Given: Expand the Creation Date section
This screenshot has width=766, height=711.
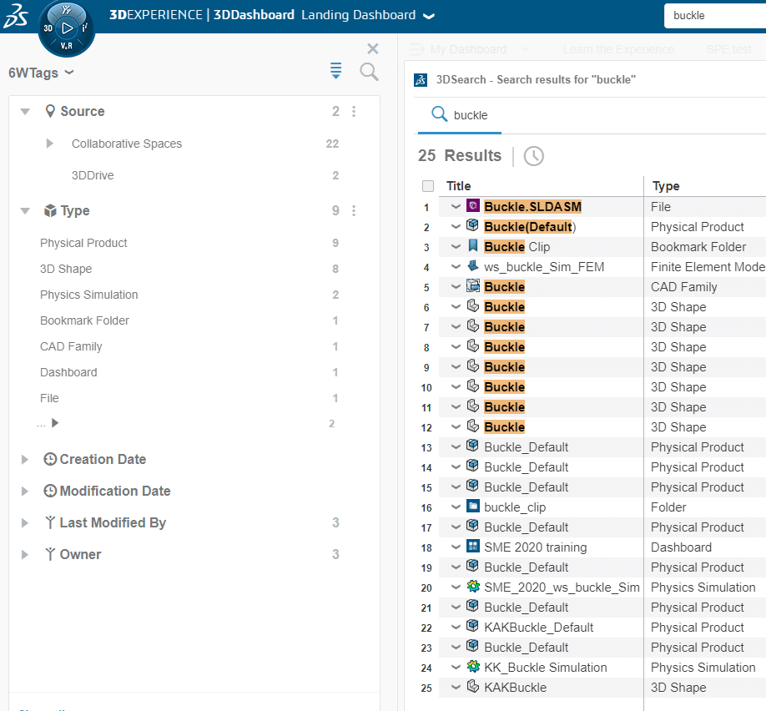Looking at the screenshot, I should click(24, 459).
